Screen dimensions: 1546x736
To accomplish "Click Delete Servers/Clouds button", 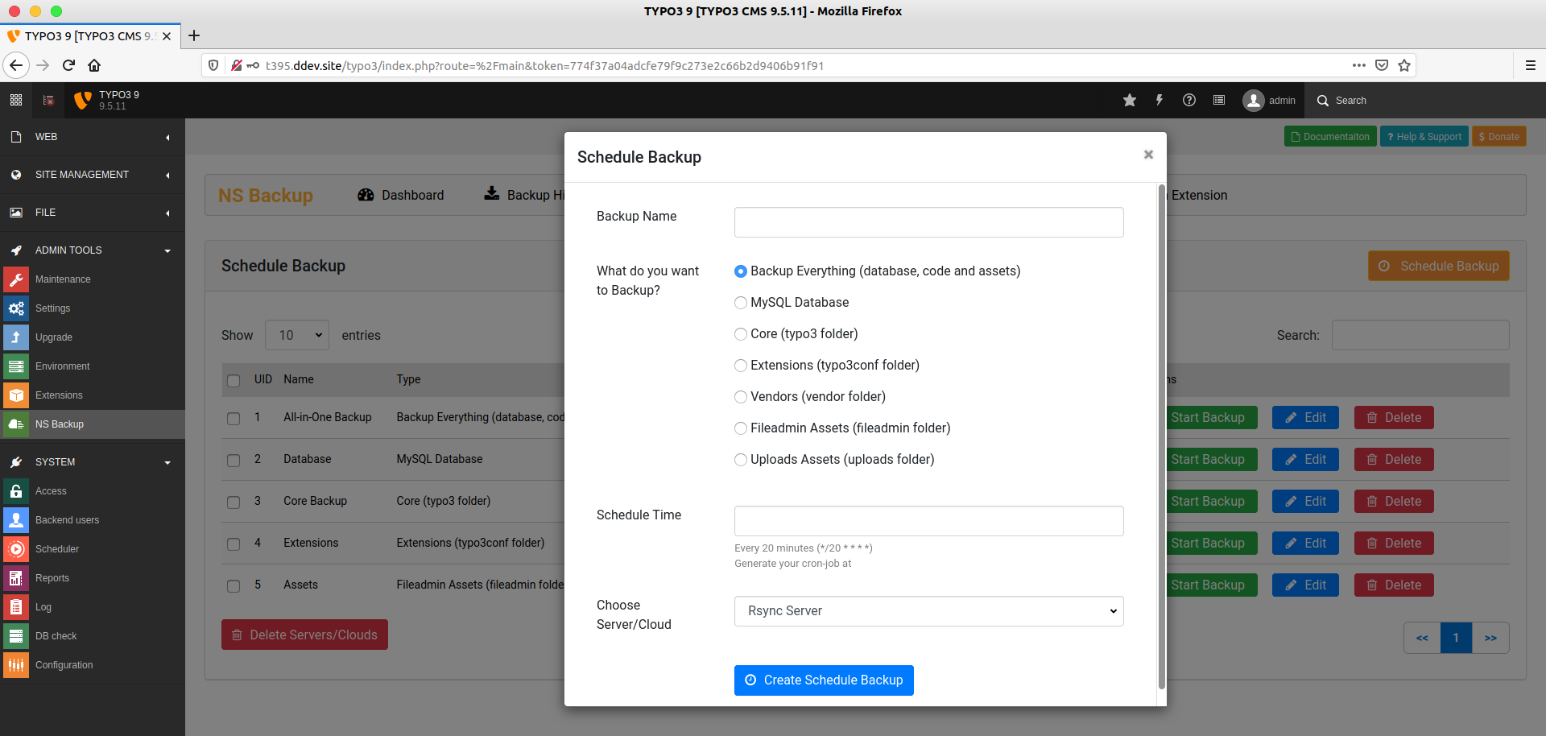I will [304, 635].
